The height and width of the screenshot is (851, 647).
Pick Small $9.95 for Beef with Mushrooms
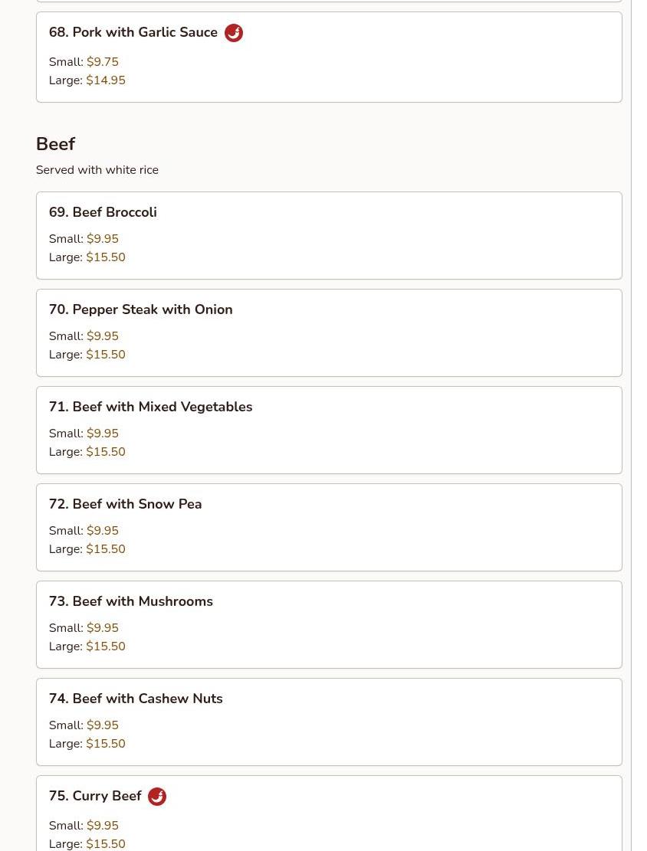[x=102, y=628]
